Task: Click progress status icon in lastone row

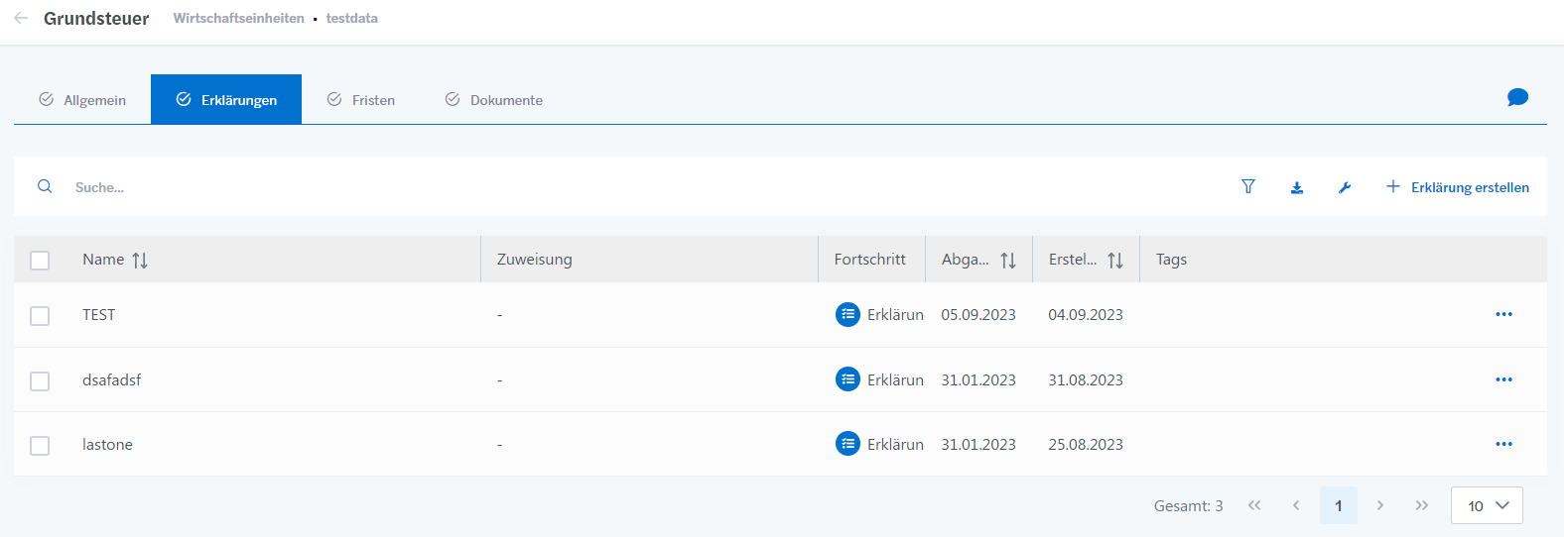Action: coord(847,444)
